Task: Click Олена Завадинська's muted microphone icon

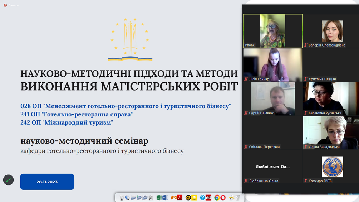Action: 306,147
